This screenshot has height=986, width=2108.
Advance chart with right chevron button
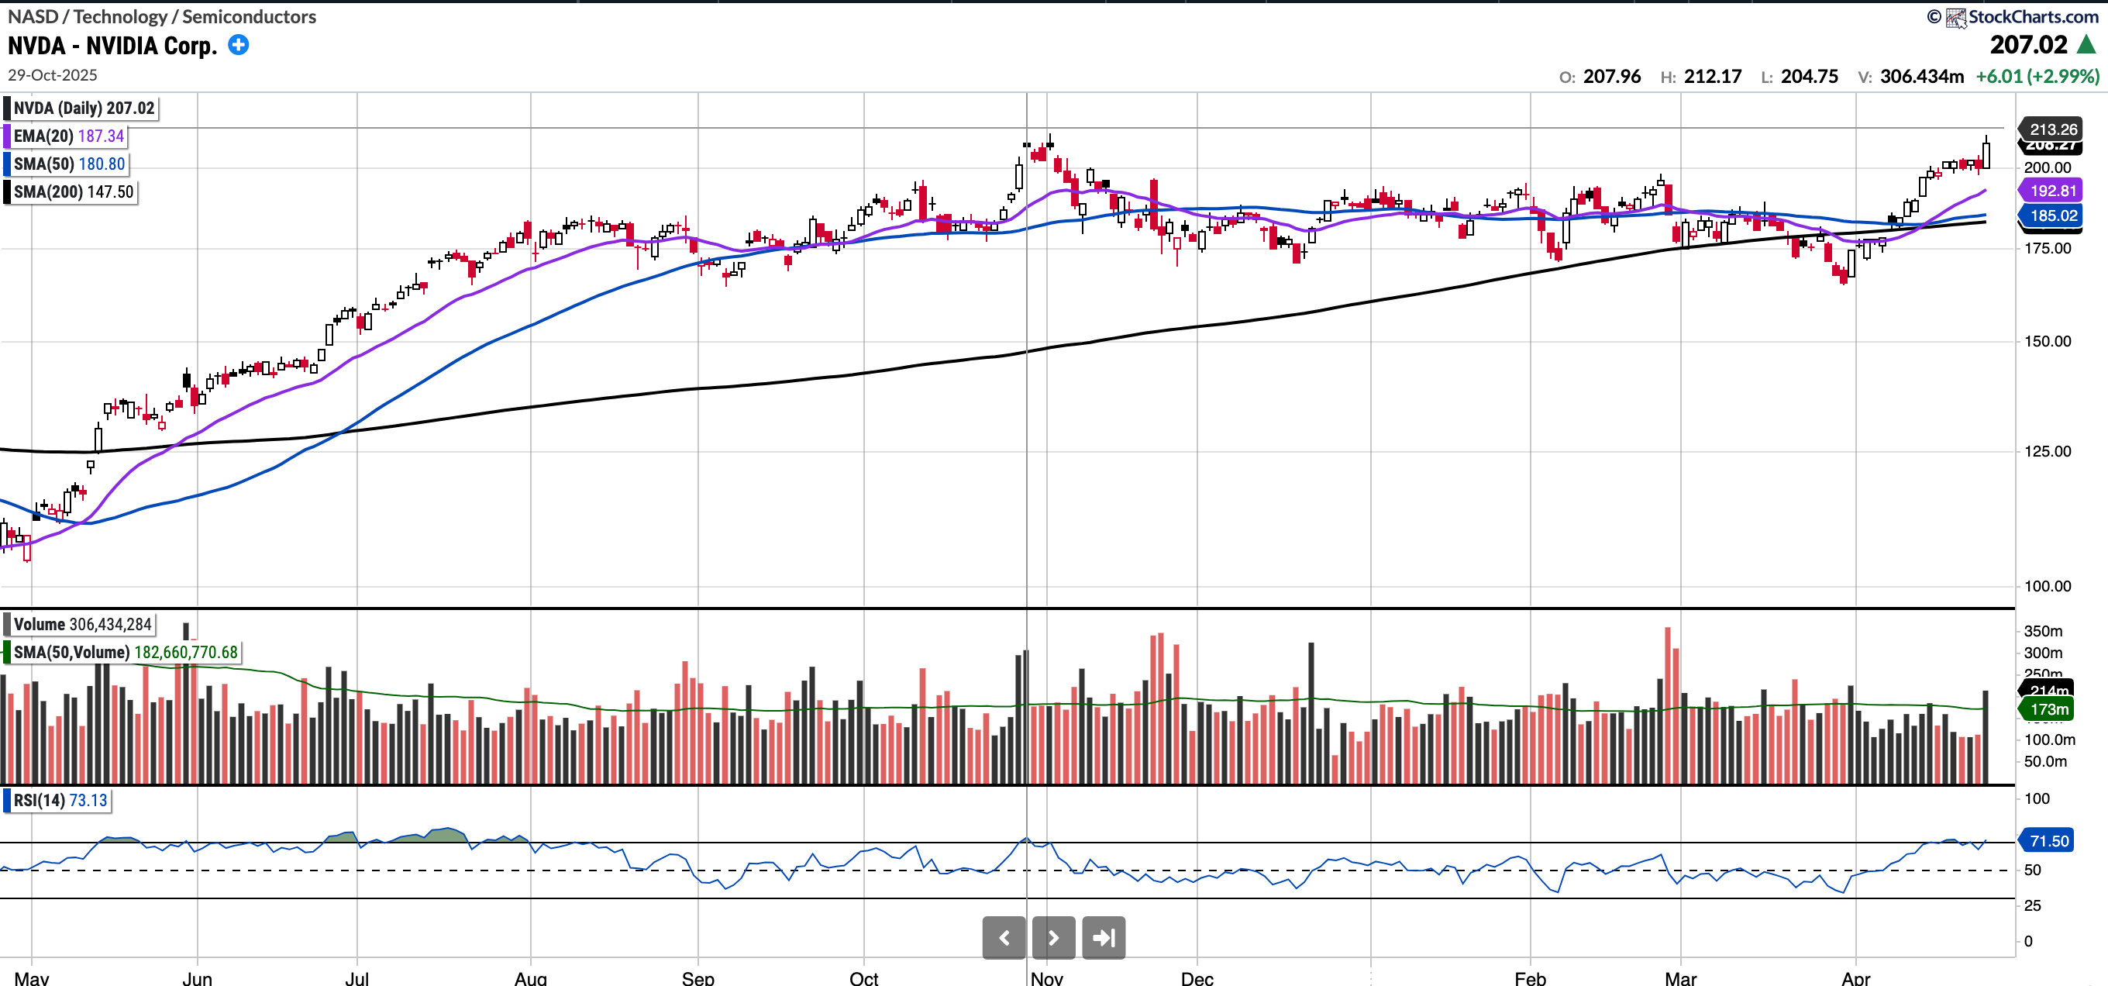click(x=1053, y=938)
